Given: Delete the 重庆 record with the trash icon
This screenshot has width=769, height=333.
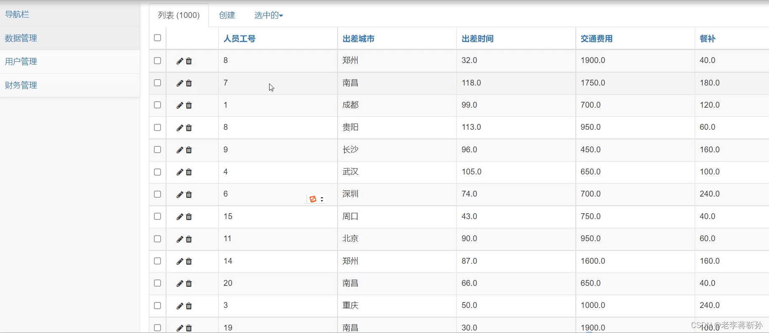Looking at the screenshot, I should (x=189, y=306).
